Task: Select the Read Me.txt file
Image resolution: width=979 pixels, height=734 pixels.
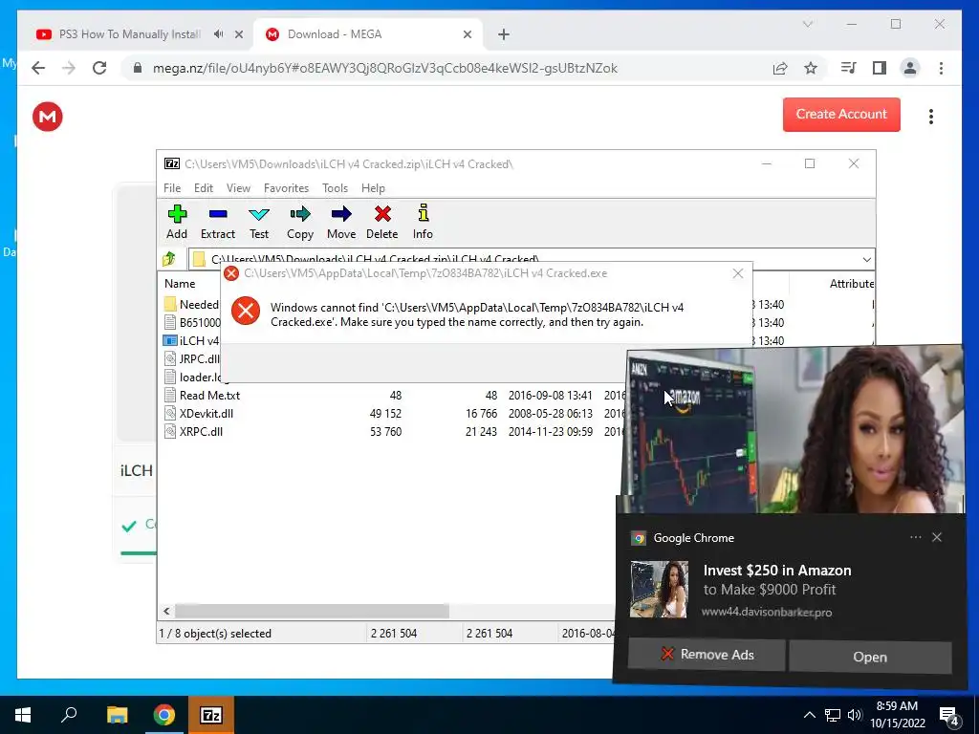Action: coord(209,395)
